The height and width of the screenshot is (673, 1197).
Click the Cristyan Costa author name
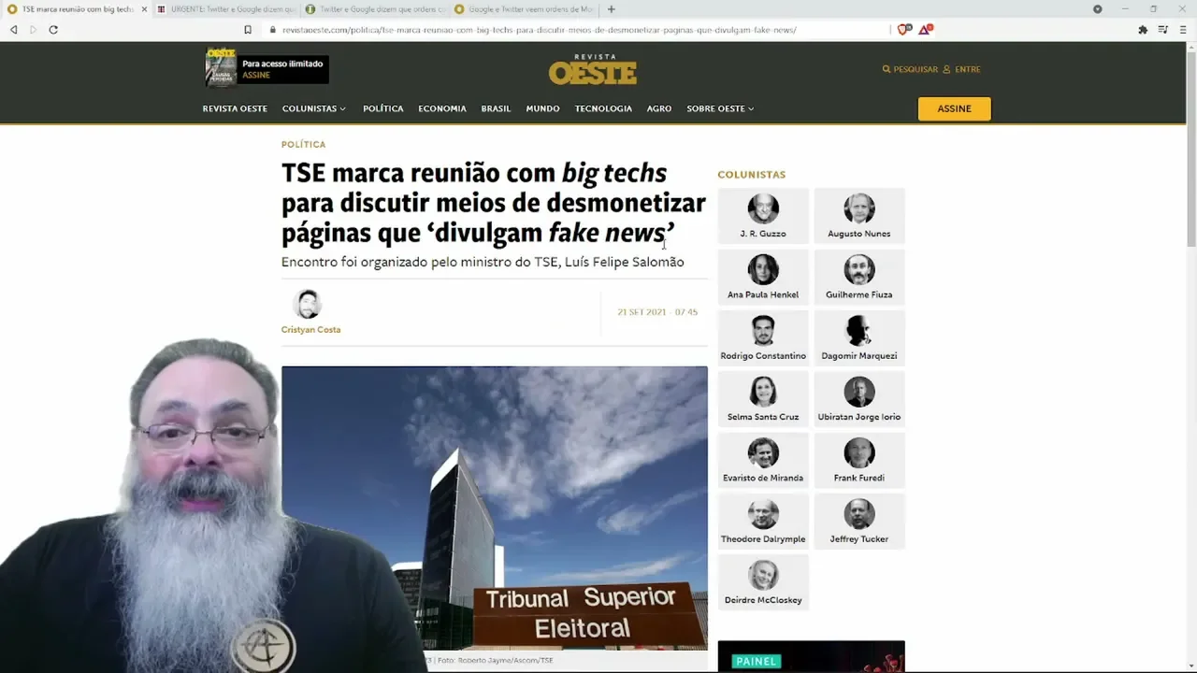coord(310,330)
